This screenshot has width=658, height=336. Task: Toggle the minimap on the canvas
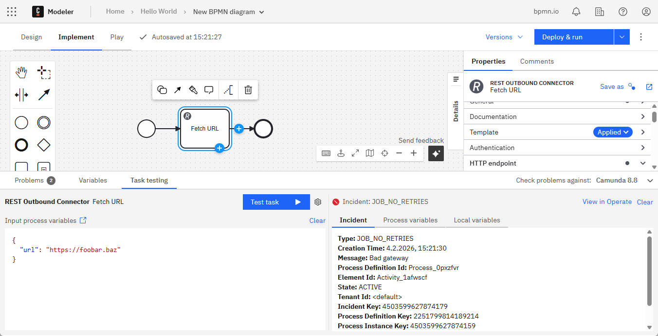pos(369,153)
